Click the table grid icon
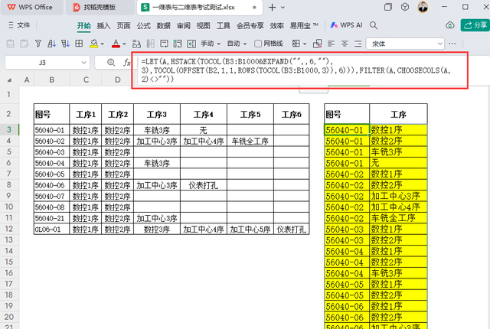490x329 pixels. click(79, 44)
